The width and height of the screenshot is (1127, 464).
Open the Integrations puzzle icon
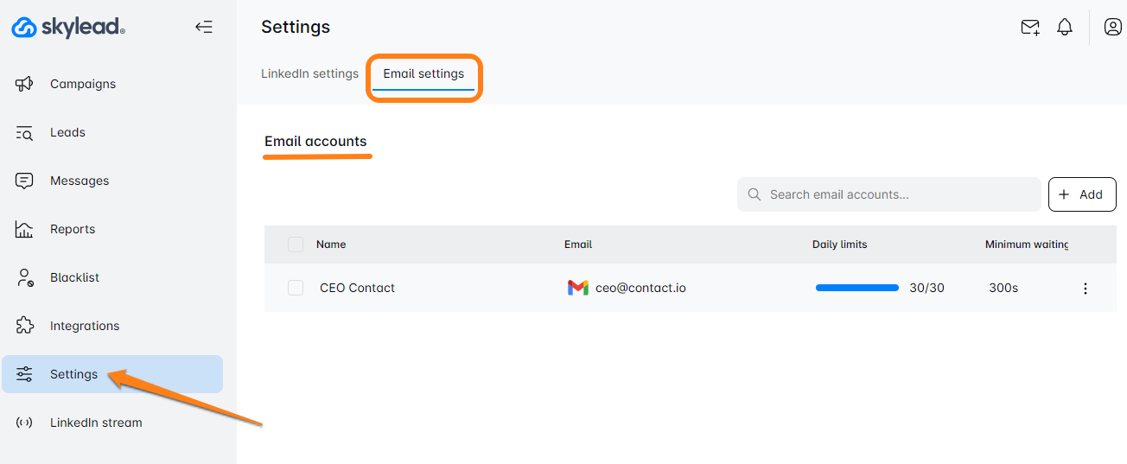pyautogui.click(x=24, y=326)
